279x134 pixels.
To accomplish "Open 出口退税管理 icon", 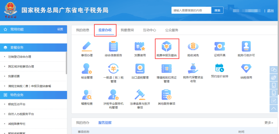I will tap(140, 69).
